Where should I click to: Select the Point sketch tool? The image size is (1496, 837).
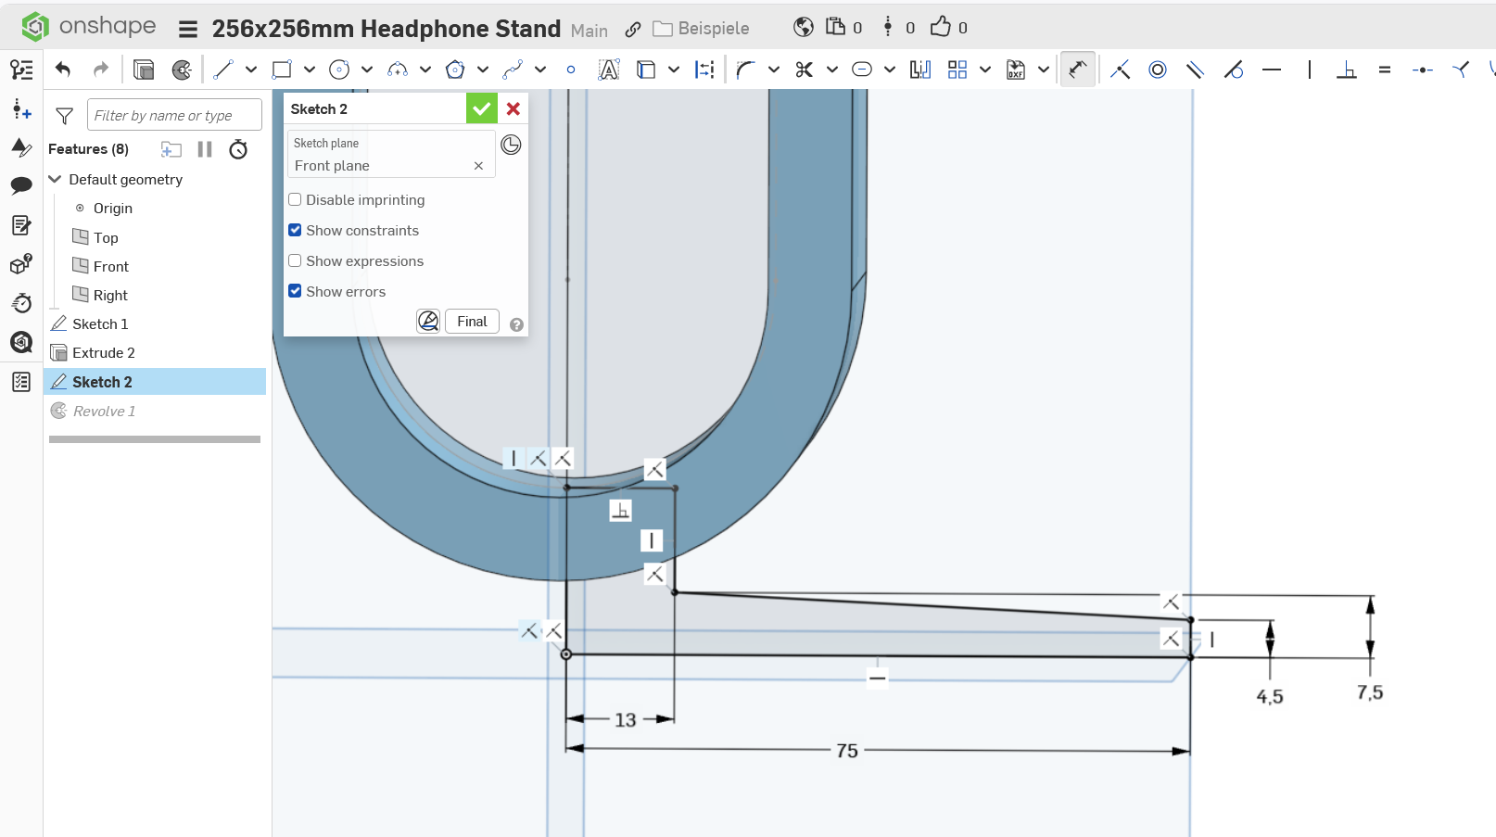tap(571, 70)
